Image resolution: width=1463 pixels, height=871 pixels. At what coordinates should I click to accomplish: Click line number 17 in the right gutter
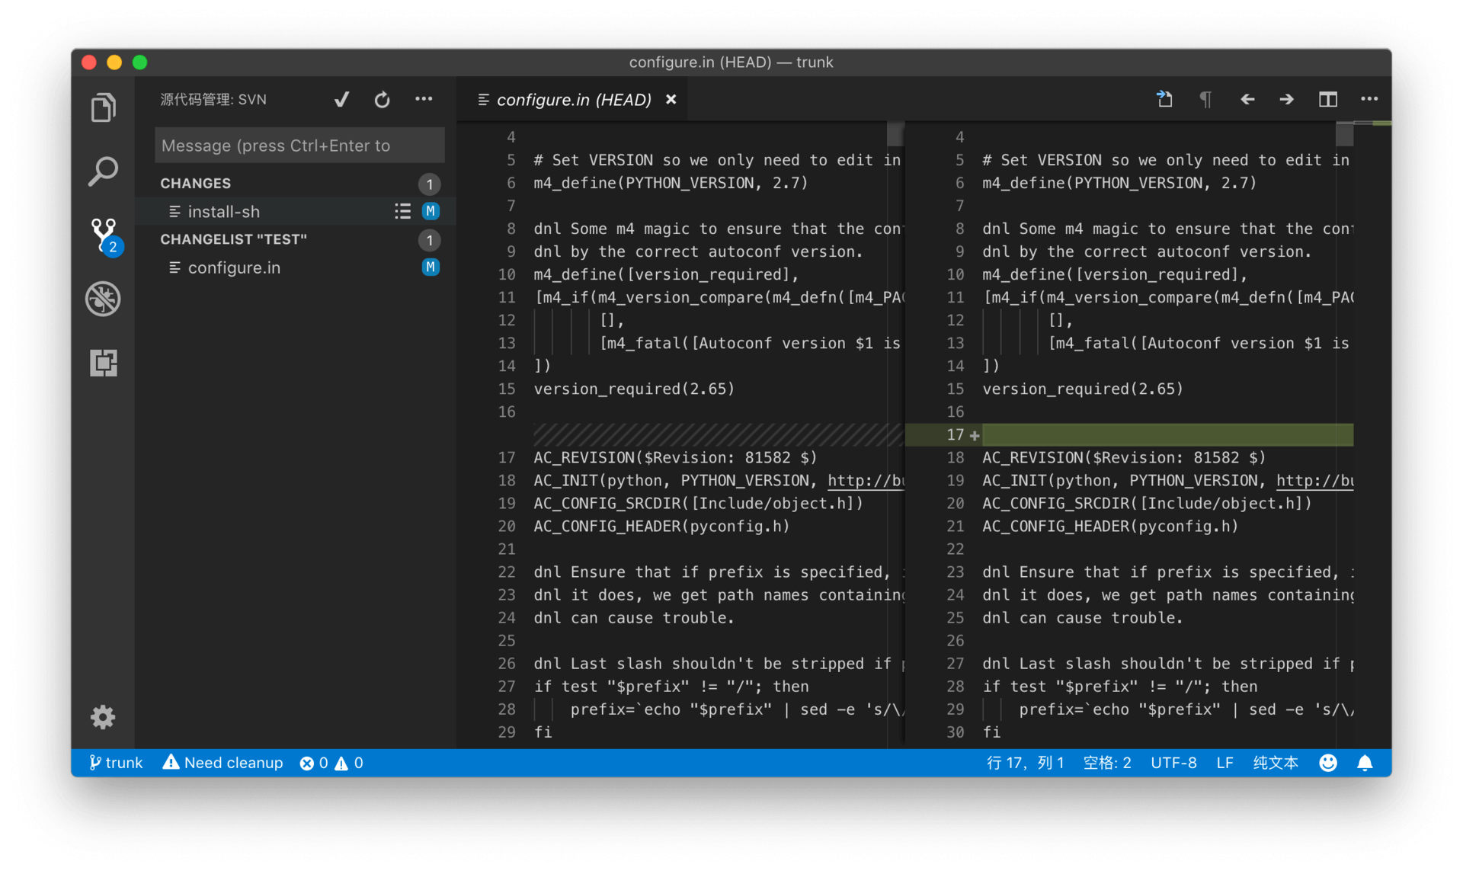(955, 435)
